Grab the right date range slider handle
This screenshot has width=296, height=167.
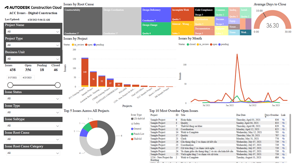(x=58, y=85)
